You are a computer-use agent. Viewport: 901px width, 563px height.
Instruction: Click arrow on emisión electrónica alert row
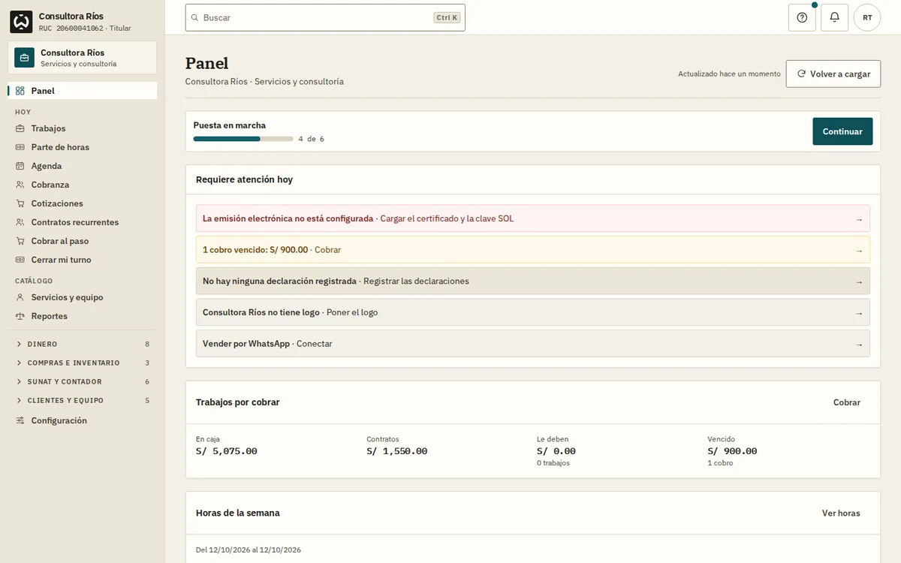pos(859,219)
